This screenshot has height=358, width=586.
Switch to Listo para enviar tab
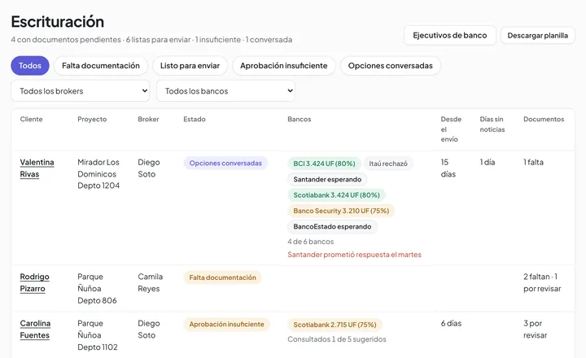click(190, 66)
